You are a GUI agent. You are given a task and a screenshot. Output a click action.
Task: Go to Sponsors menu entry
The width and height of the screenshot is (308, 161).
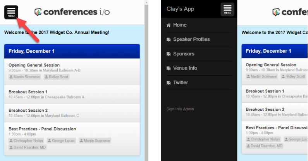184,54
